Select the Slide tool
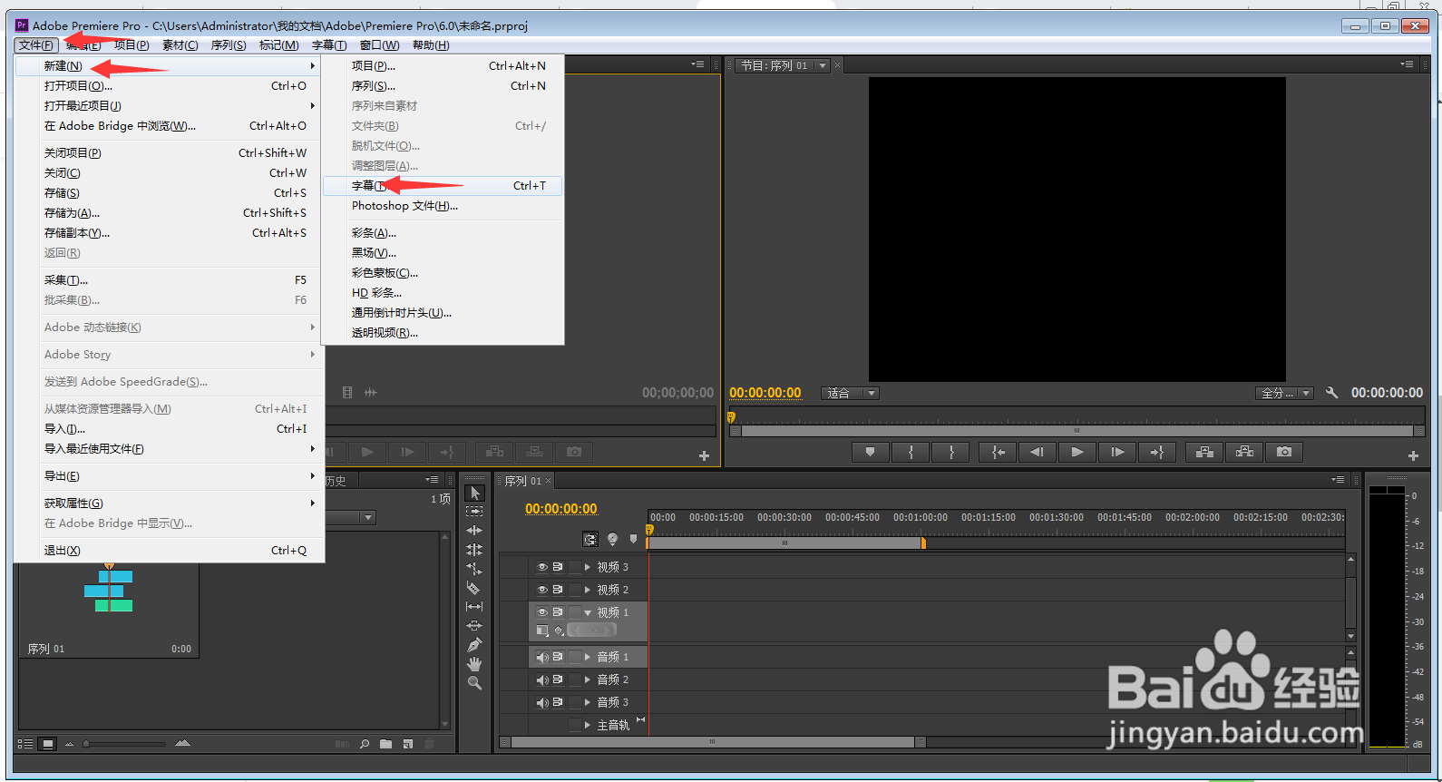Image resolution: width=1442 pixels, height=782 pixels. [x=474, y=626]
